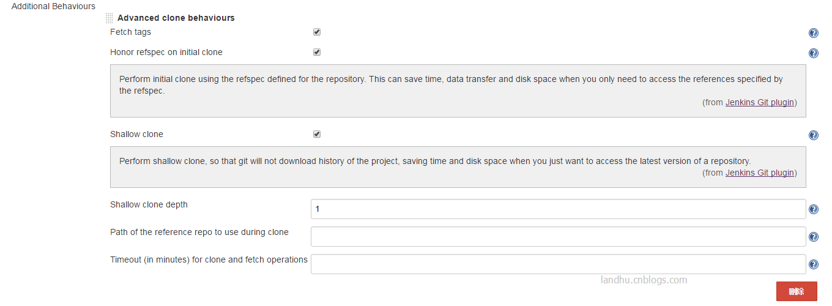Open Jenkins Git plugin link in refspec help
832x306 pixels.
click(760, 102)
